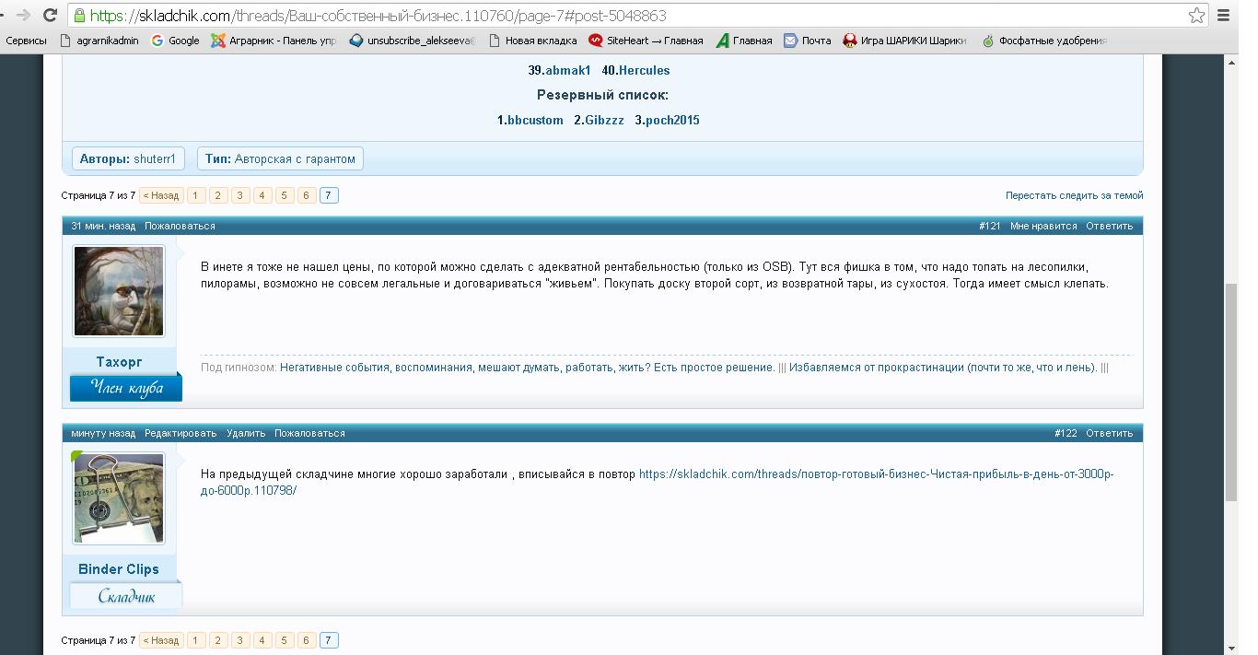The width and height of the screenshot is (1258, 655).
Task: Open page 1 in top pagination
Action: coord(196,195)
